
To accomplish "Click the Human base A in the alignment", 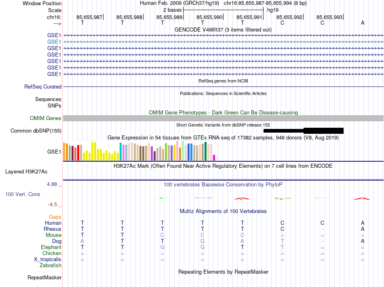I will [363, 223].
